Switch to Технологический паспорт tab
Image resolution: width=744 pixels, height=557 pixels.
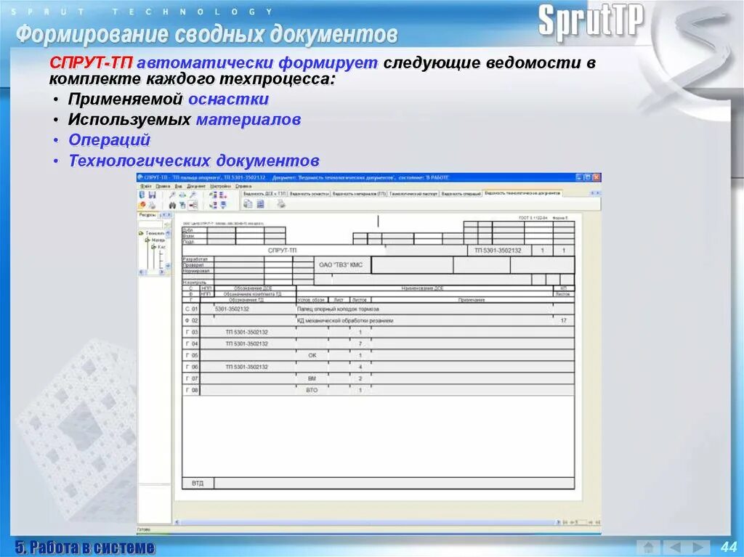pyautogui.click(x=413, y=194)
